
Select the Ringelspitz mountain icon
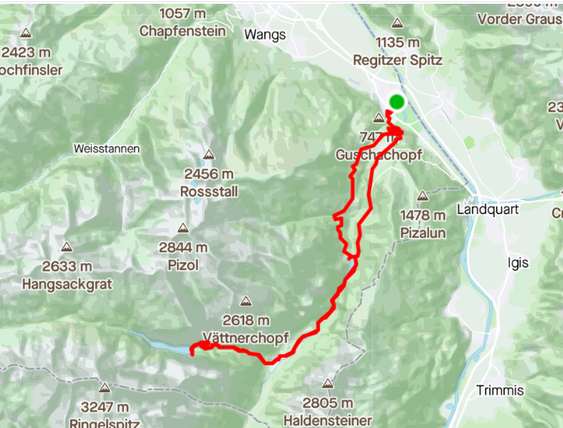pos(105,388)
